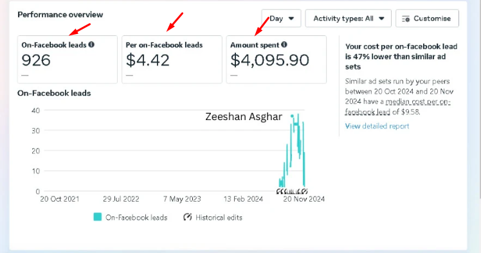
Task: Click the Customise settings icon
Action: 406,19
